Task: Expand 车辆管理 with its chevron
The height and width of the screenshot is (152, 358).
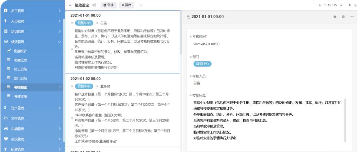Action: (x=59, y=128)
